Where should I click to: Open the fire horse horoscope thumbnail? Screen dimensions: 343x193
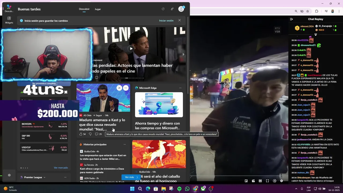[159, 154]
